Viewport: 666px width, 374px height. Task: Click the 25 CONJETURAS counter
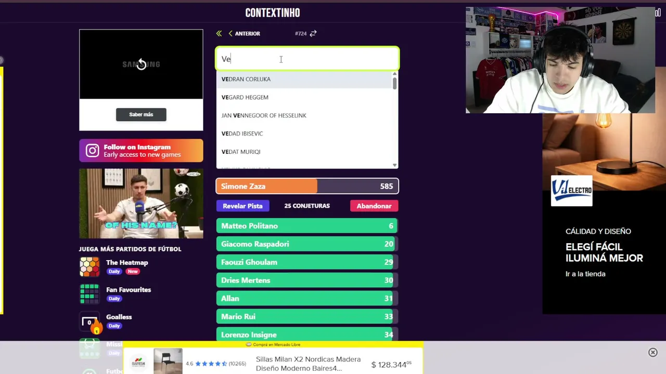tap(307, 206)
